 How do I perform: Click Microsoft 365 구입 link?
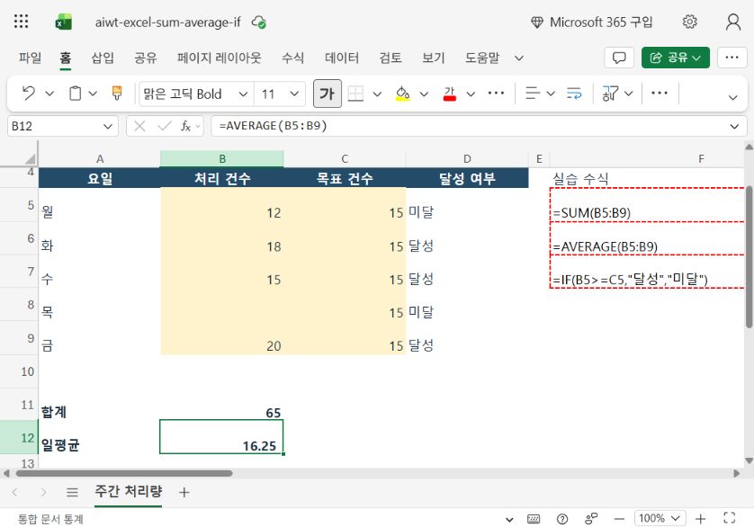[x=592, y=22]
